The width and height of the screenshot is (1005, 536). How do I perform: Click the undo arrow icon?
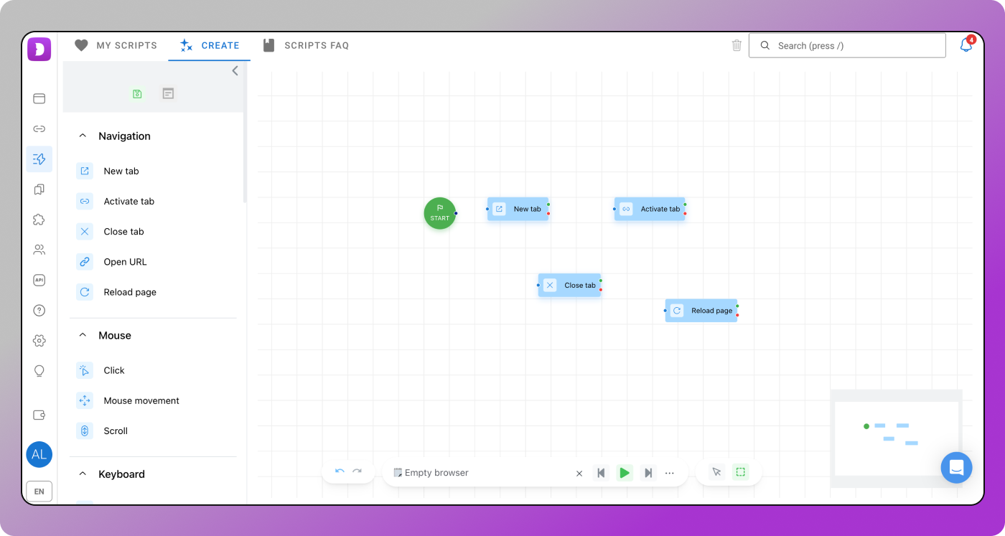click(x=340, y=472)
